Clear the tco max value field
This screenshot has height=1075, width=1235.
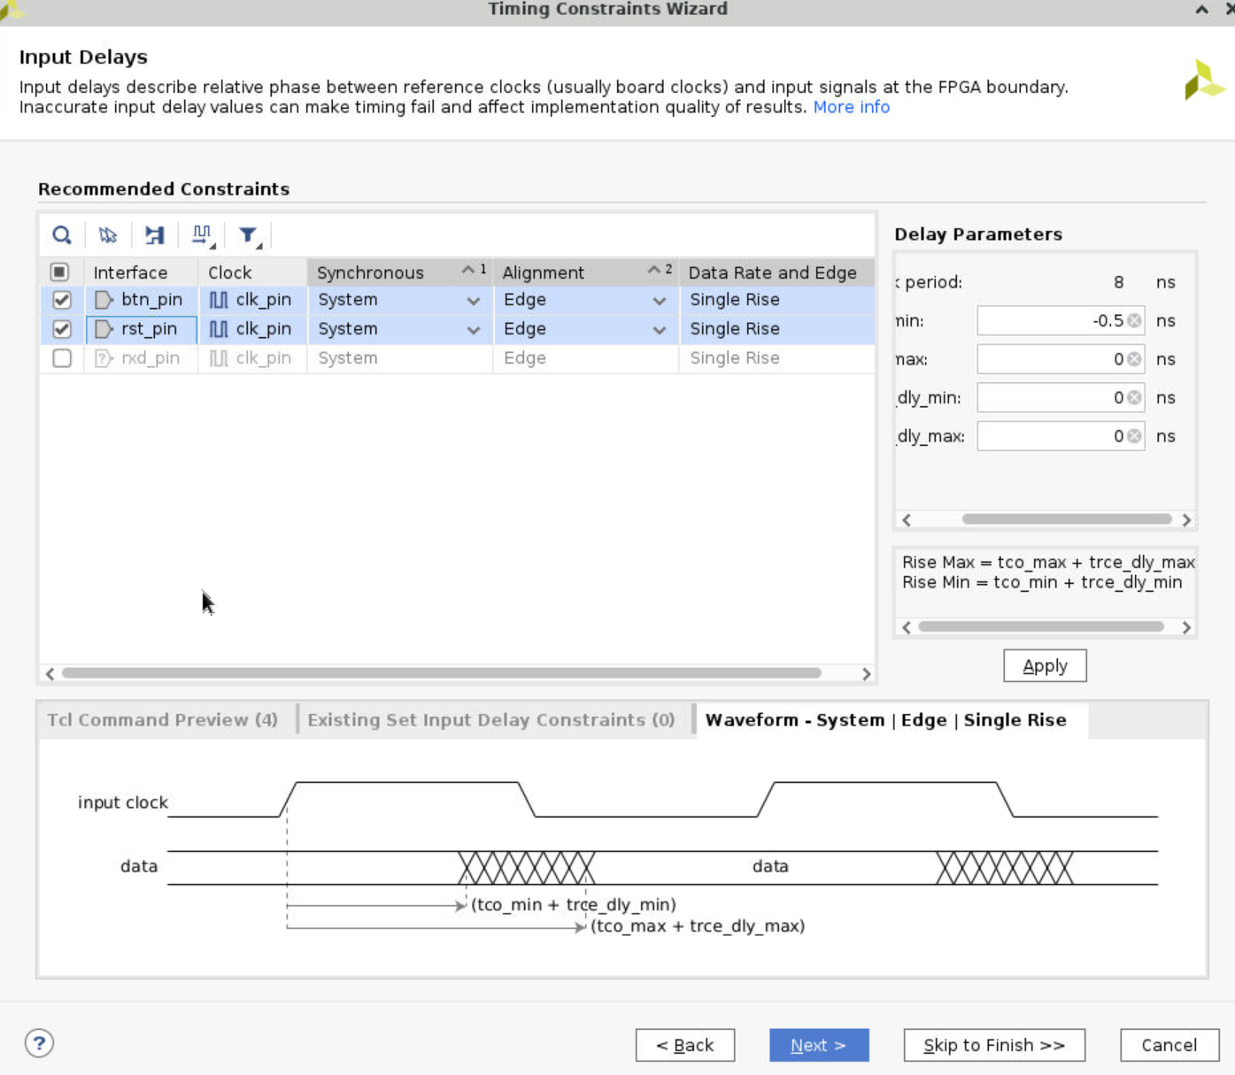pyautogui.click(x=1134, y=359)
